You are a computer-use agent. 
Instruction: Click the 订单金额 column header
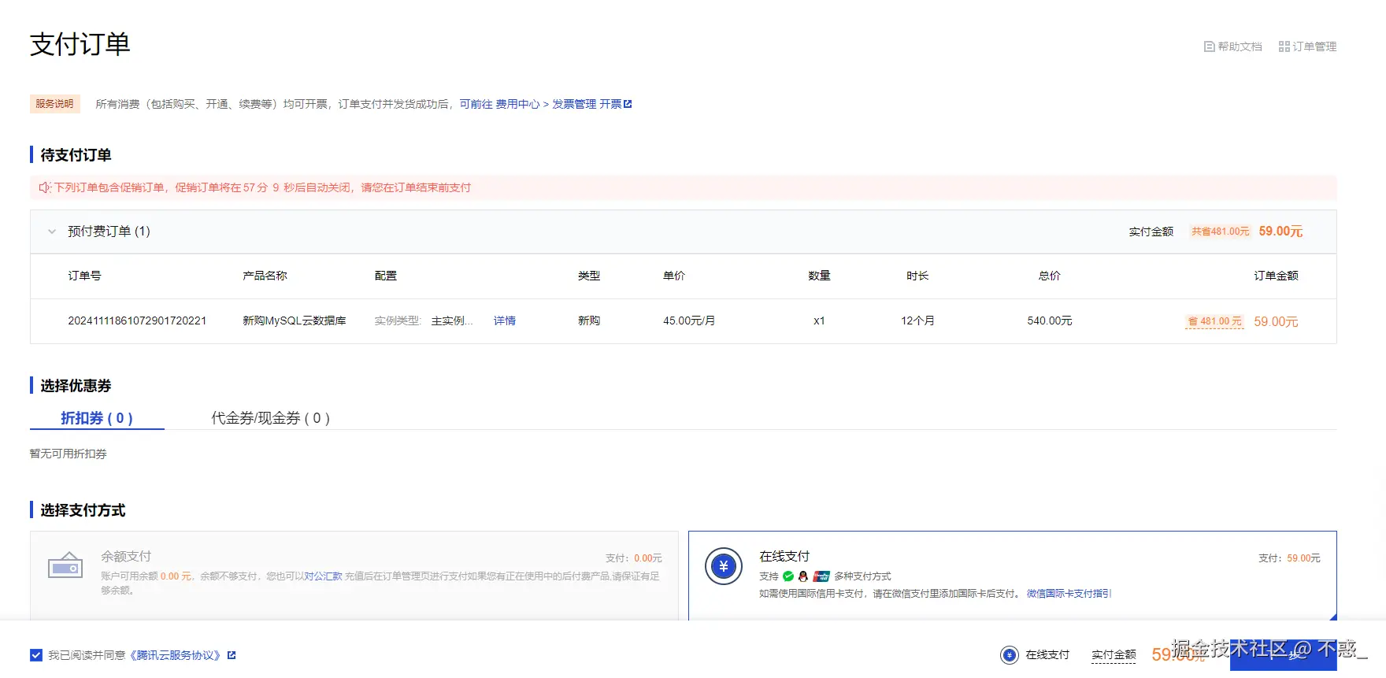point(1277,276)
